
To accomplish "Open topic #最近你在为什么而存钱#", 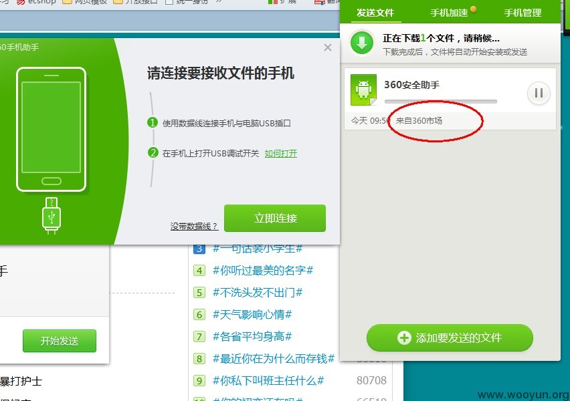I will (274, 358).
